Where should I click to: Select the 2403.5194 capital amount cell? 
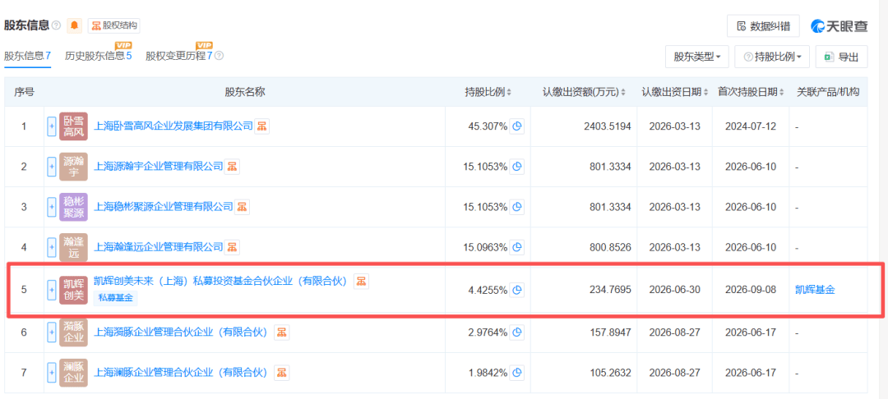tap(607, 126)
